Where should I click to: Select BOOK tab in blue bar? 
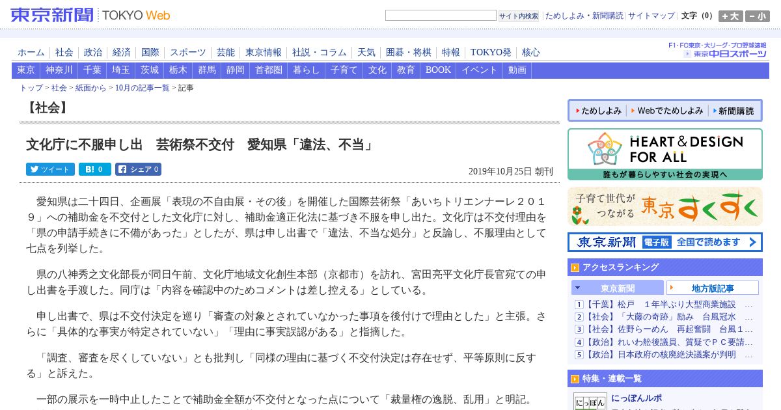pyautogui.click(x=439, y=70)
